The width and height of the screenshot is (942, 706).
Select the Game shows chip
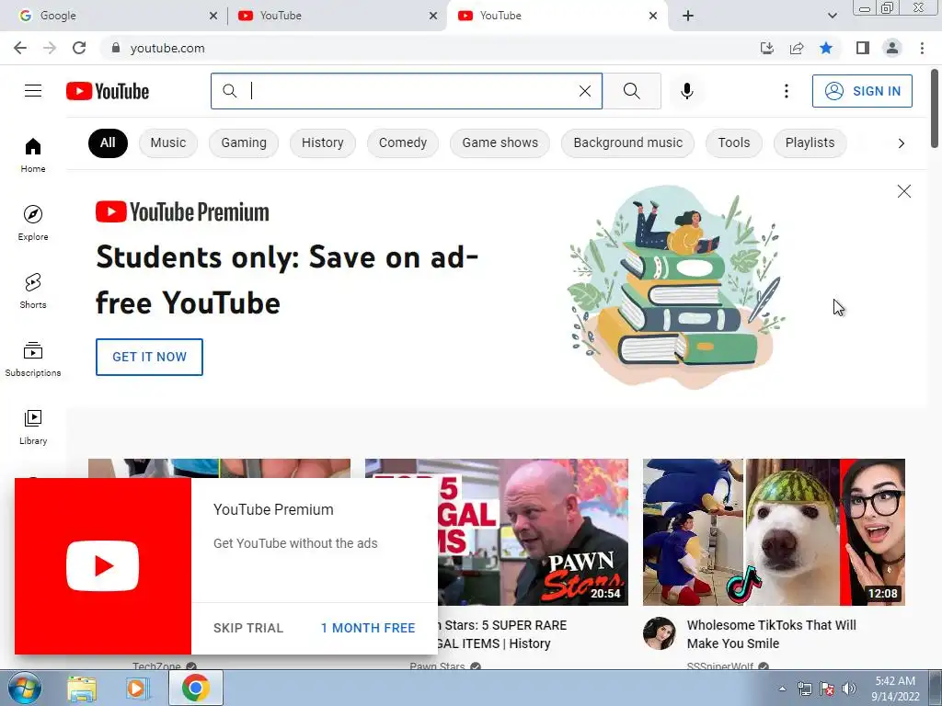500,142
